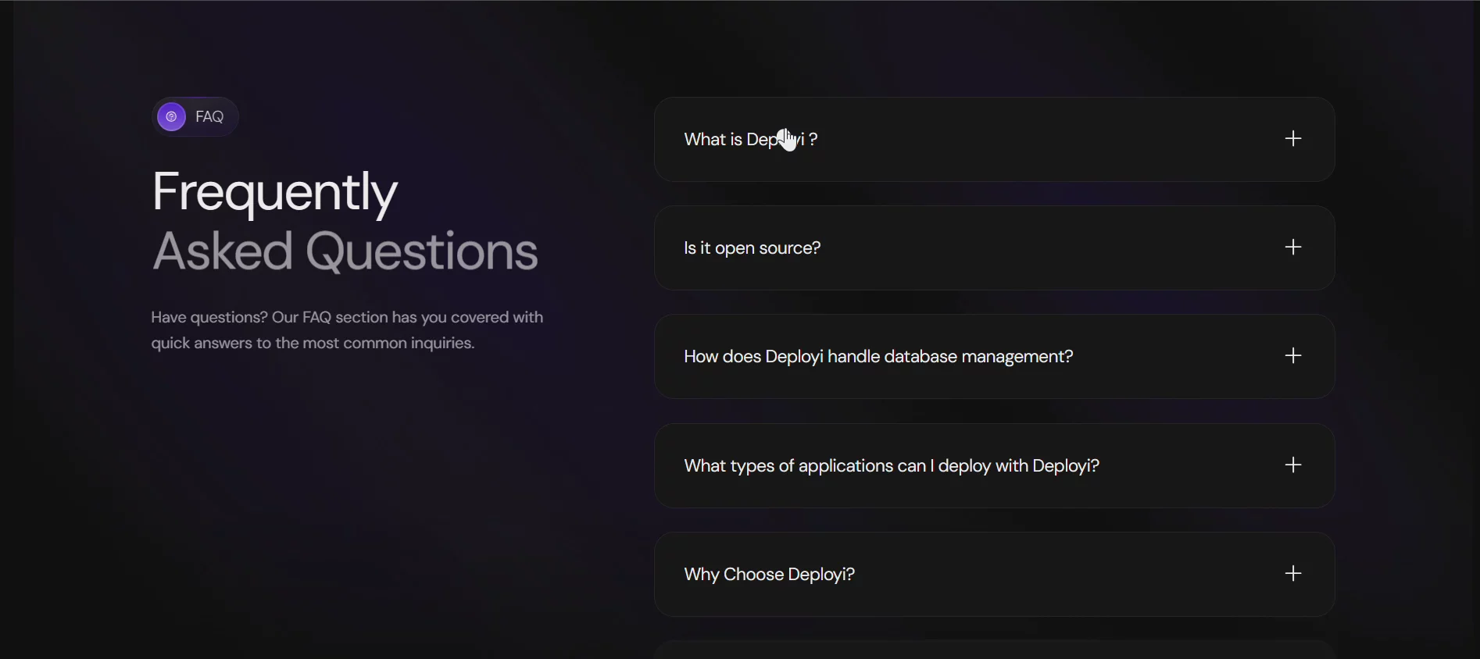Open 'How does Deployi handle database management?' text

pos(878,357)
